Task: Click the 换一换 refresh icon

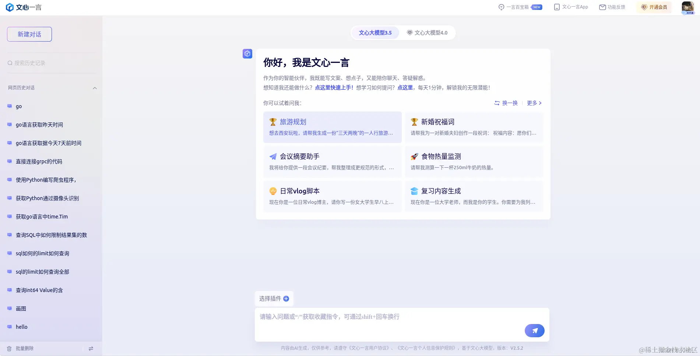Action: click(x=496, y=103)
